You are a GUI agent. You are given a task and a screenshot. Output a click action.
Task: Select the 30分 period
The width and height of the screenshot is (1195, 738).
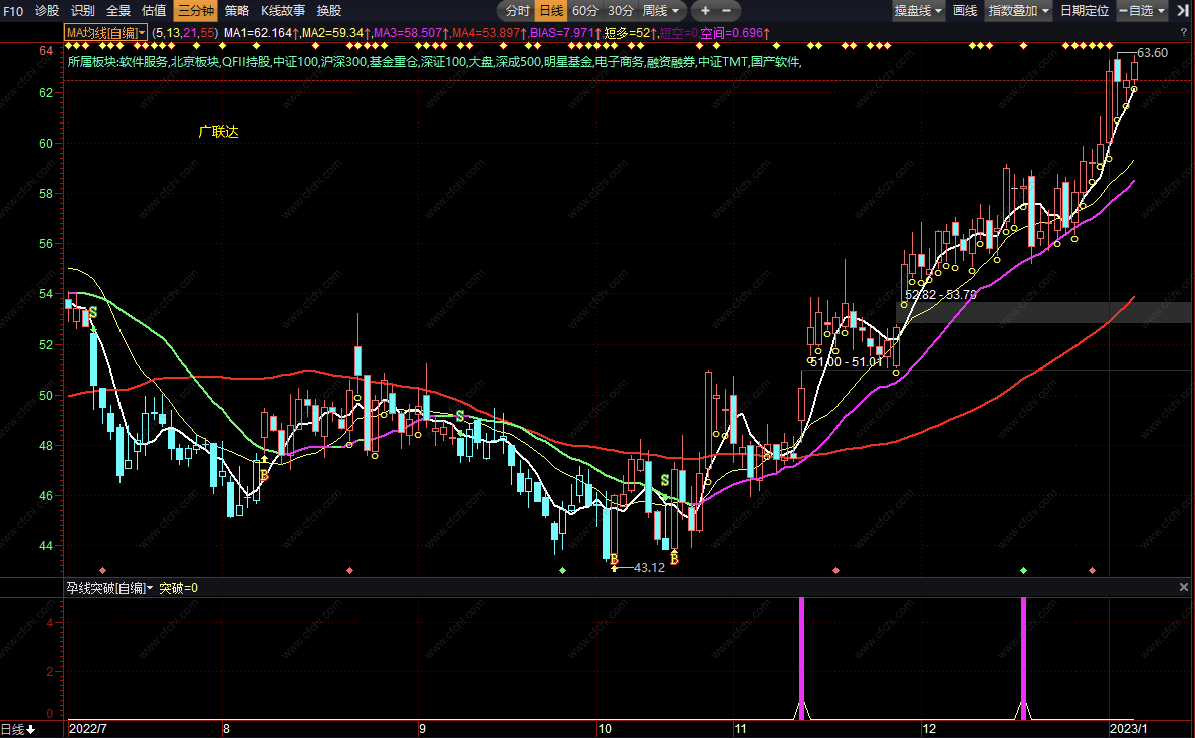click(x=620, y=11)
